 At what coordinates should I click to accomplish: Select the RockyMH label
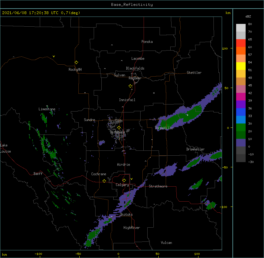pos(75,70)
